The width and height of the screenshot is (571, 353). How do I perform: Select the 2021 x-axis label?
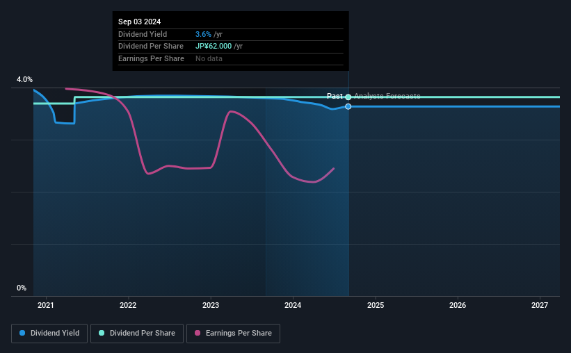(45, 305)
